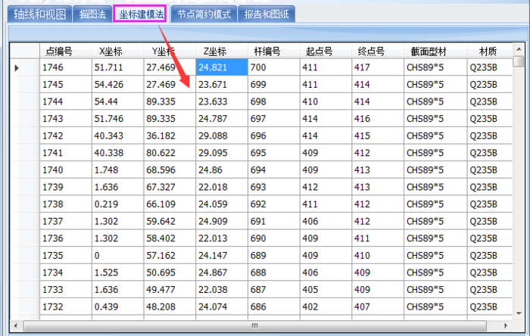530x336 pixels.
Task: Select Z coordinate cell 24.787
Action: (222, 119)
